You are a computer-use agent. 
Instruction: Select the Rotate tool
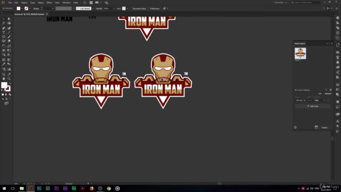pyautogui.click(x=4, y=46)
